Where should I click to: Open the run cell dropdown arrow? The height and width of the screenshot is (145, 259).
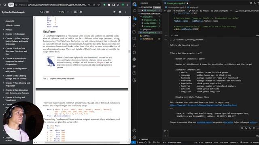pyautogui.click(x=167, y=131)
